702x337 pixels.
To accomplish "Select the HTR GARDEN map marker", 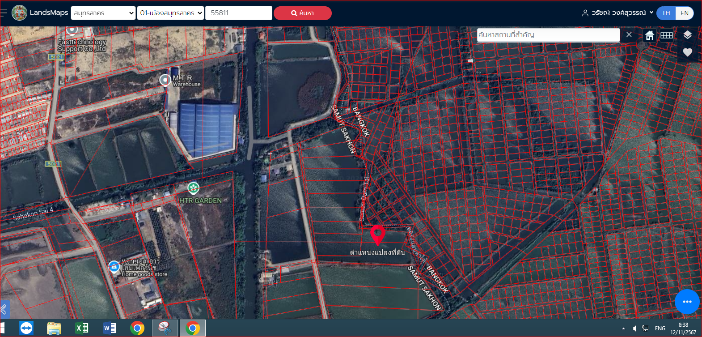I will (x=193, y=188).
